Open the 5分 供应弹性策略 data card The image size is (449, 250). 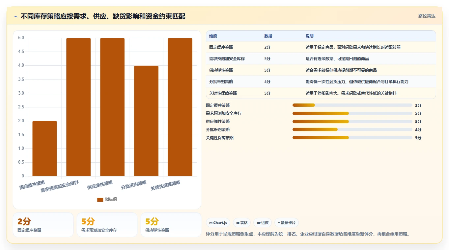pos(171,225)
